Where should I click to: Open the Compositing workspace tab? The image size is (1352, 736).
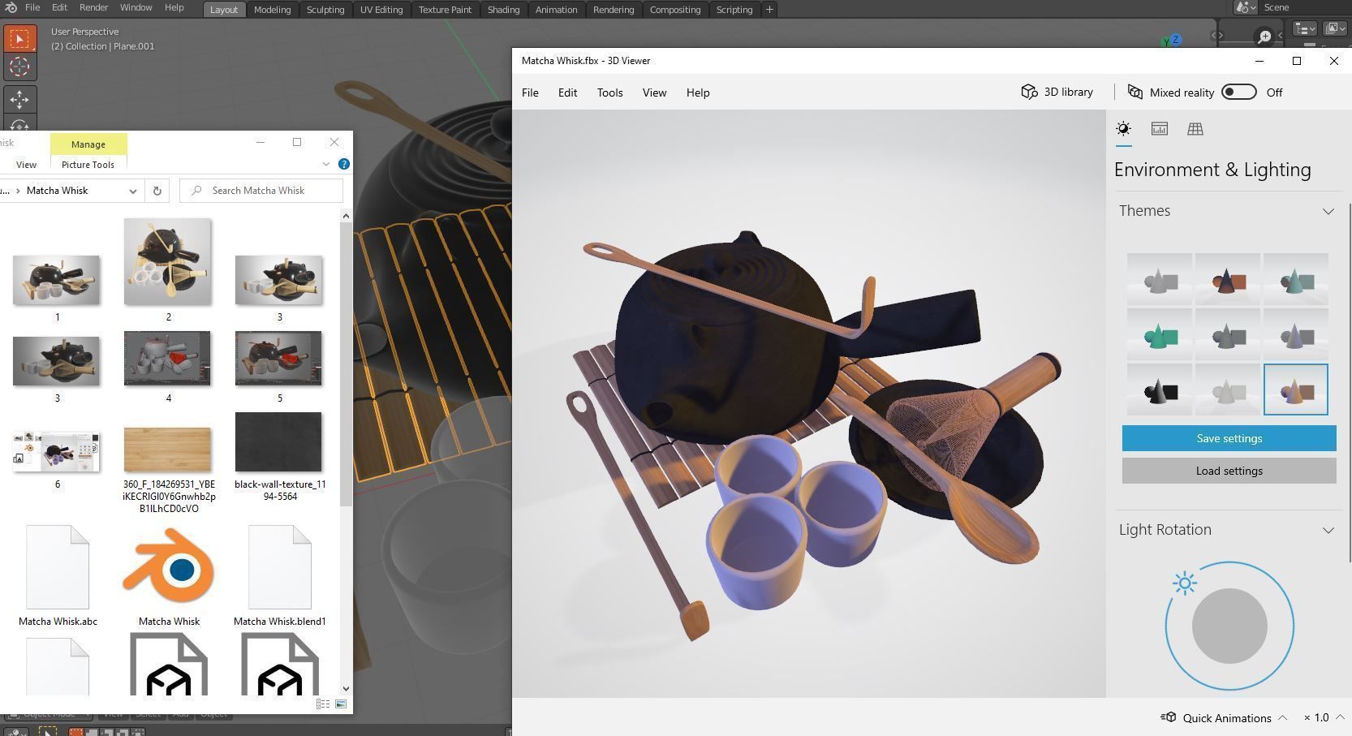tap(675, 10)
